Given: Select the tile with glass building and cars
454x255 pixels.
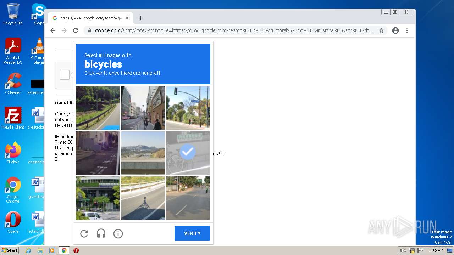Looking at the screenshot, I should click(98, 198).
